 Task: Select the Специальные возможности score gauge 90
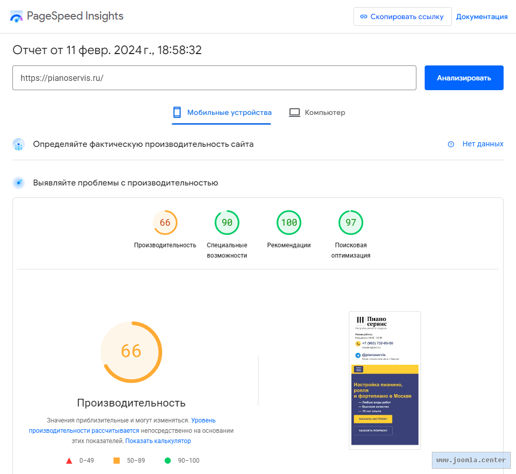tap(227, 223)
